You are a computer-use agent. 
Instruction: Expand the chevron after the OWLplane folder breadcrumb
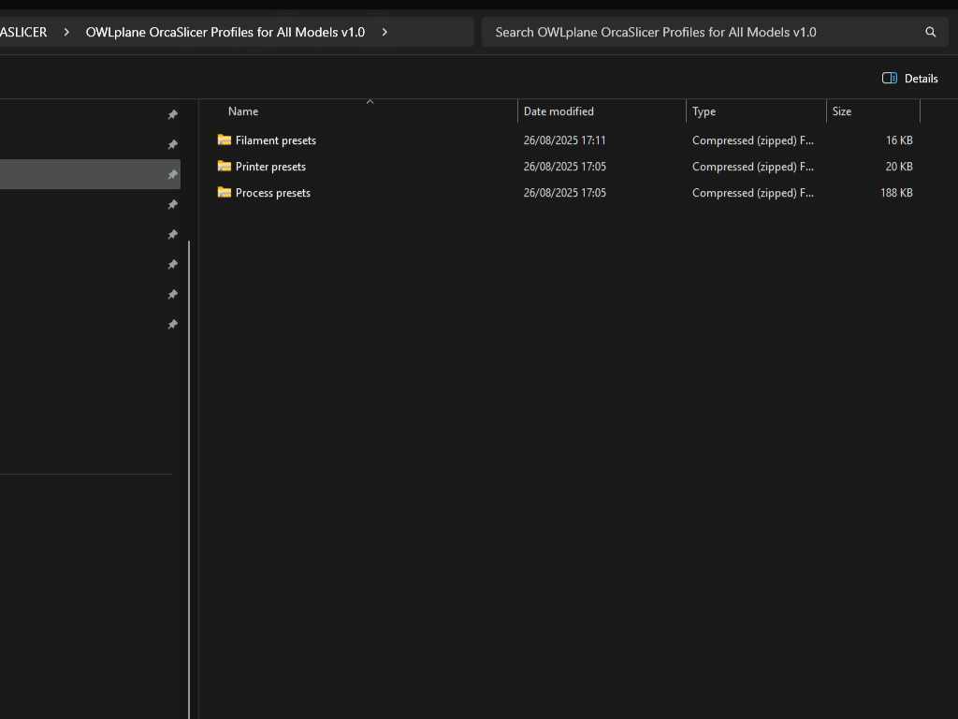click(x=385, y=32)
